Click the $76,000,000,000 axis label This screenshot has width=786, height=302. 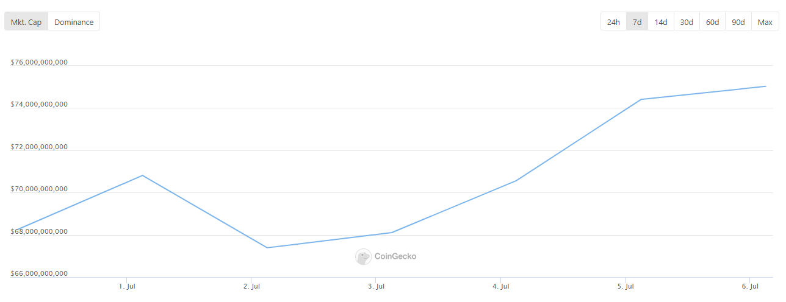[39, 62]
